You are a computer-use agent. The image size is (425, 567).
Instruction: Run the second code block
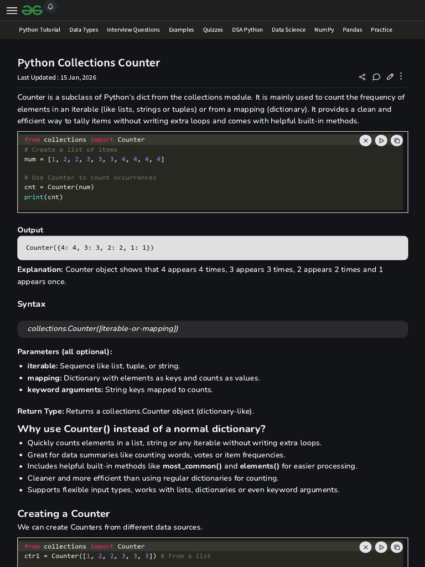381,547
